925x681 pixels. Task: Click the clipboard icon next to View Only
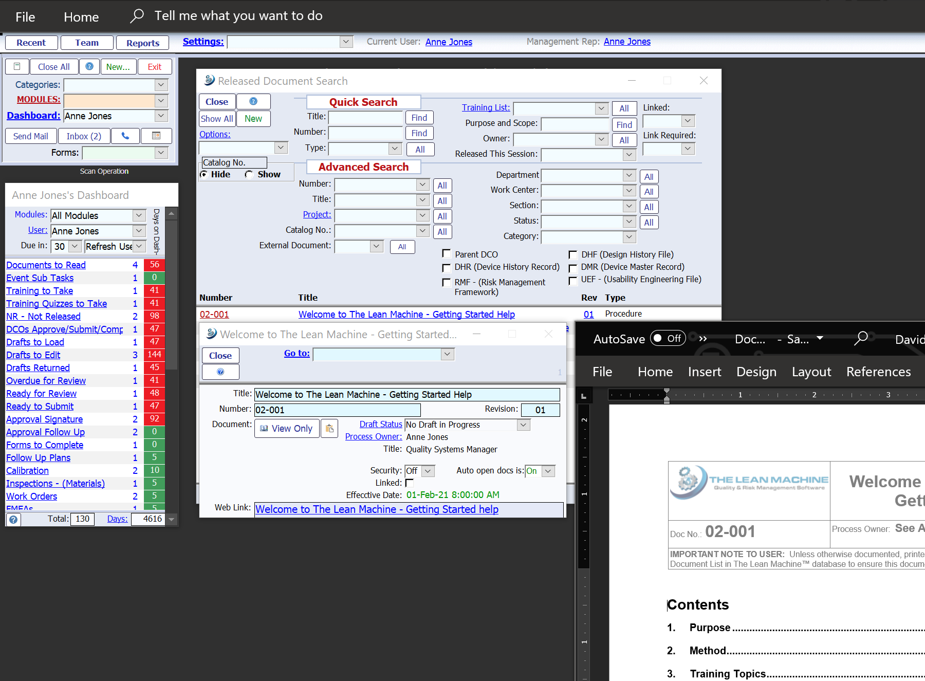[x=329, y=429]
